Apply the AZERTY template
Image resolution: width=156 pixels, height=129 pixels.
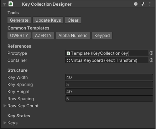click(x=43, y=36)
